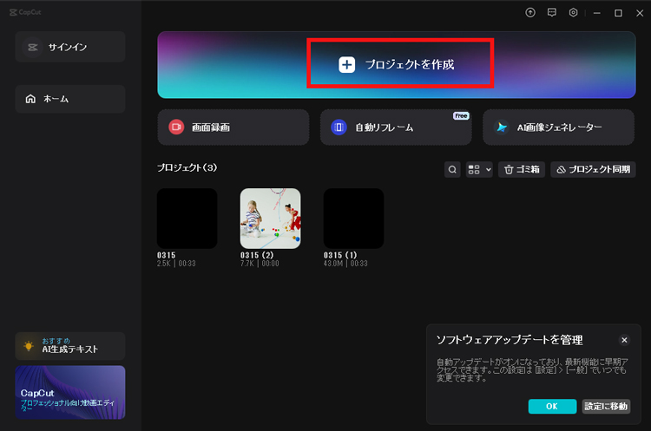Open the ゴミ箱 trash bin

(x=522, y=169)
